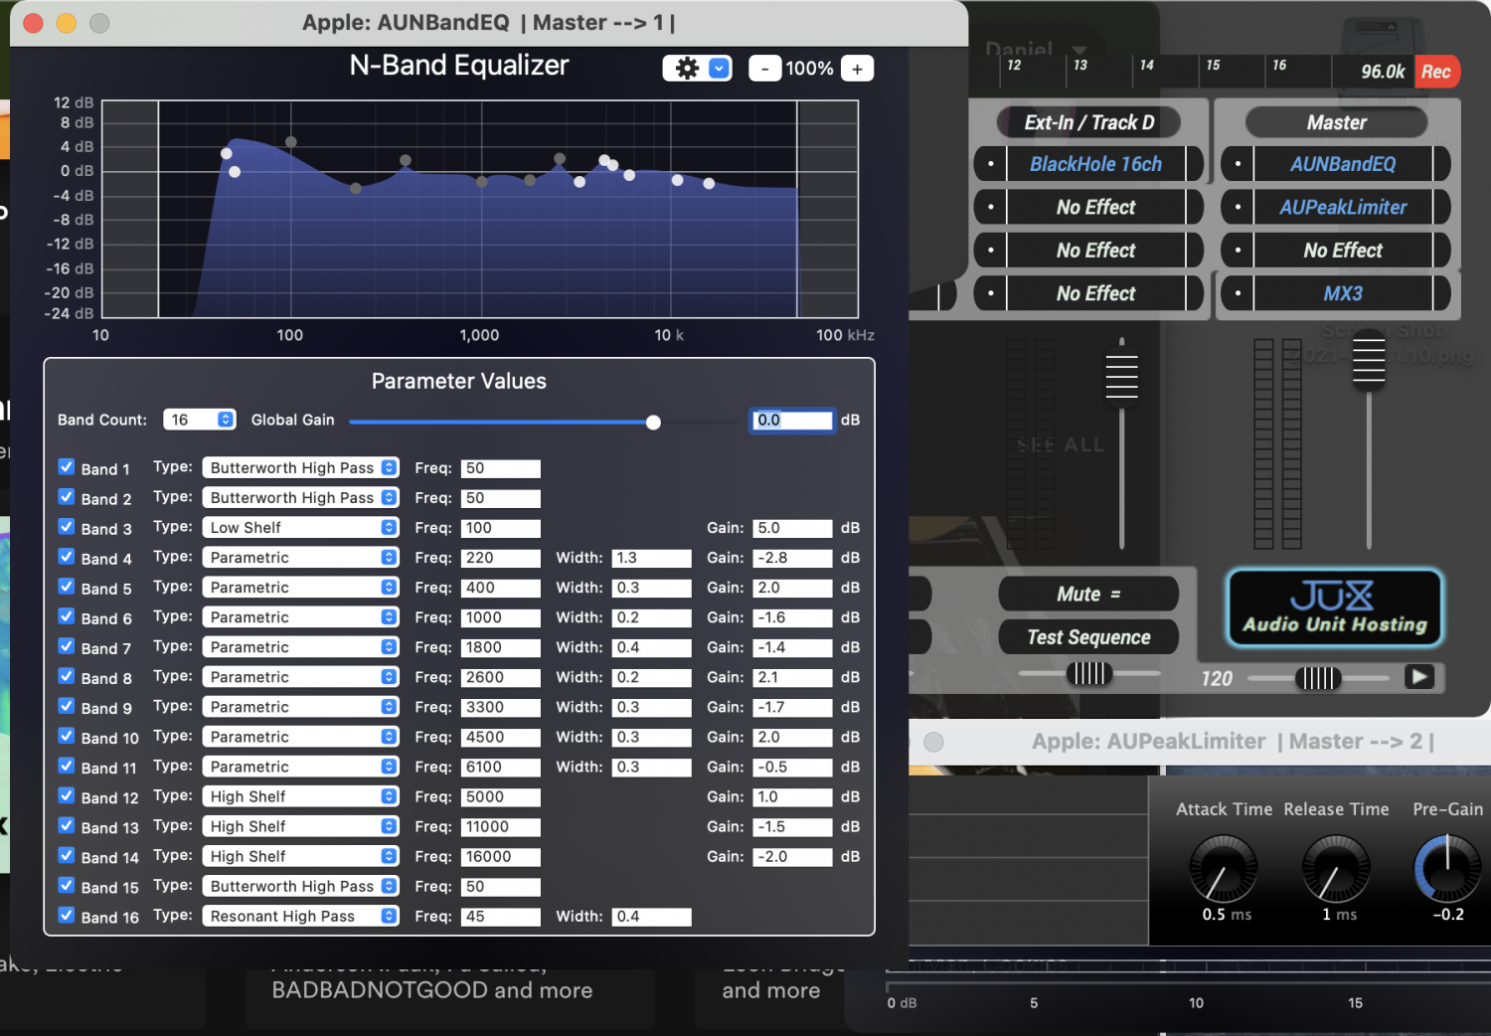Image resolution: width=1491 pixels, height=1036 pixels.
Task: Uncheck Band 5
Action: [x=67, y=586]
